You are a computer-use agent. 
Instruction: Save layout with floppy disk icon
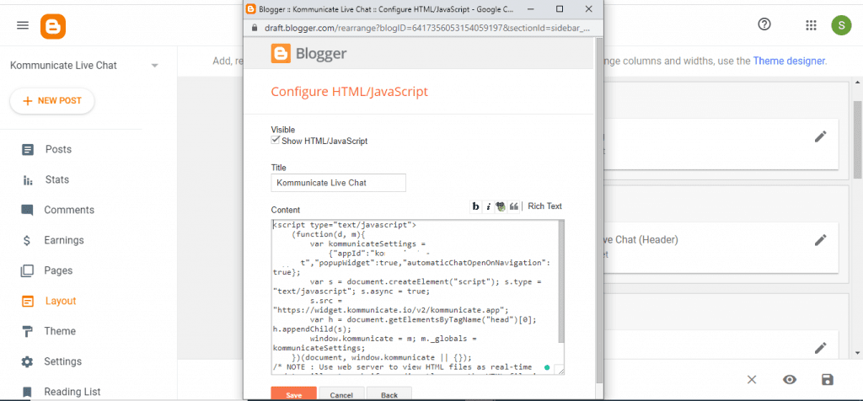[x=828, y=380]
